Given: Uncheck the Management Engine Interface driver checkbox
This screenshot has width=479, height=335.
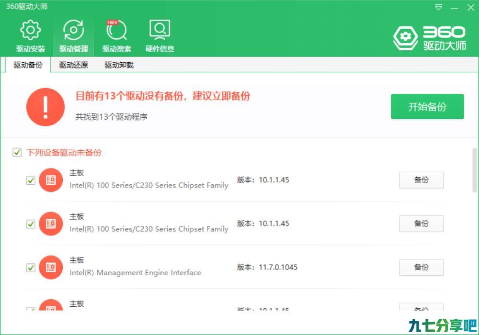Looking at the screenshot, I should pyautogui.click(x=31, y=268).
